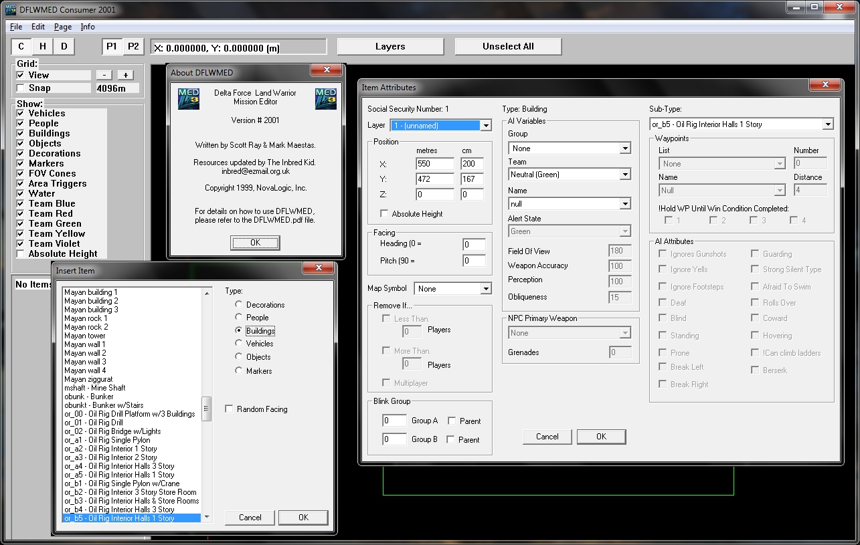Select the Objects type radio button

[x=239, y=357]
